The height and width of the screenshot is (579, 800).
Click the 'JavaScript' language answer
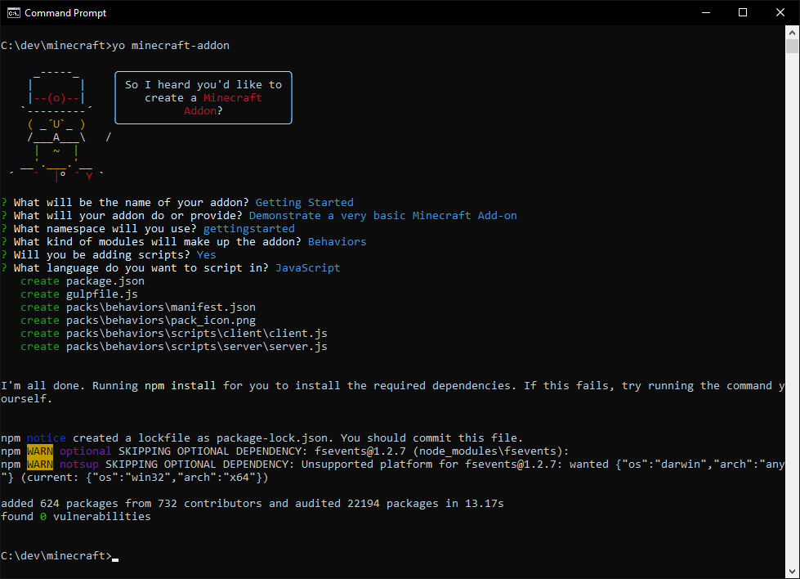307,268
